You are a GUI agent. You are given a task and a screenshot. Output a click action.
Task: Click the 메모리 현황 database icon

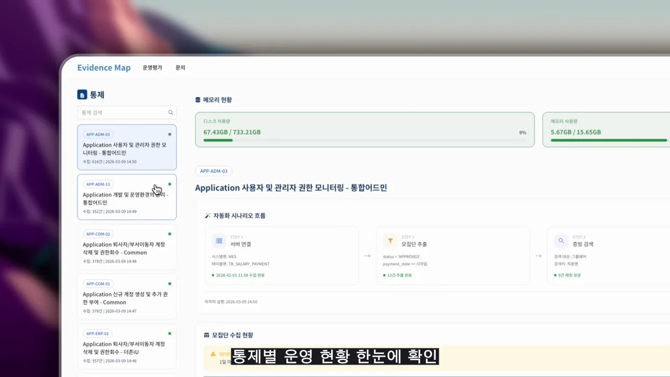click(x=198, y=99)
